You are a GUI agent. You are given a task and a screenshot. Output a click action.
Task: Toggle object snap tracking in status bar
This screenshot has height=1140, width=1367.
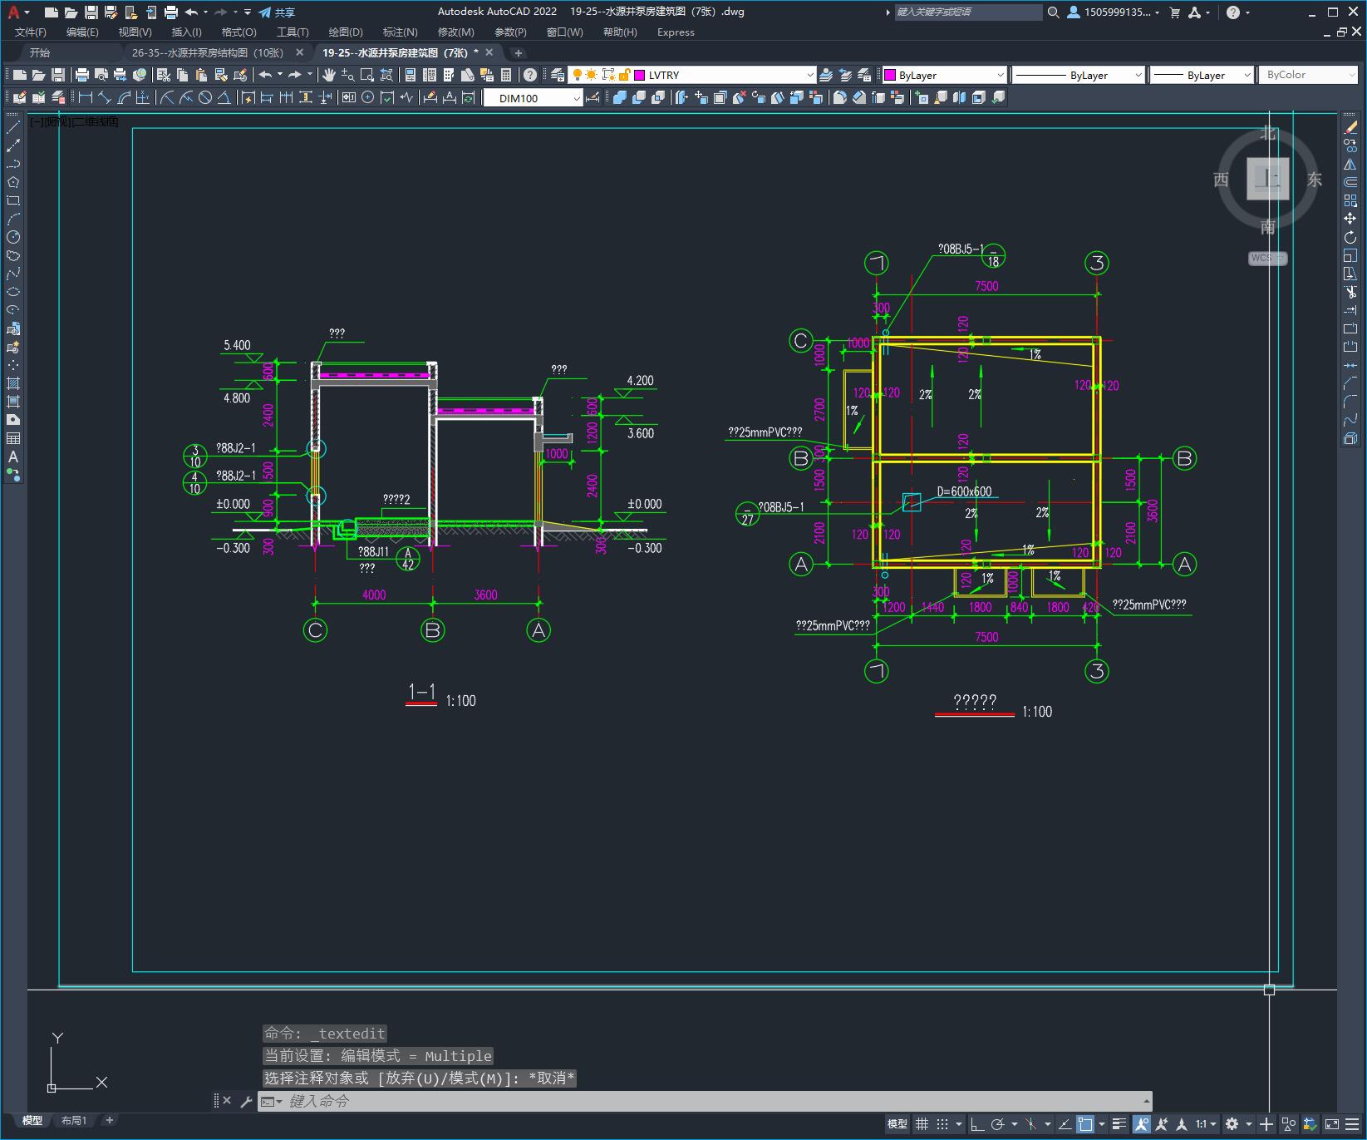[x=1065, y=1124]
